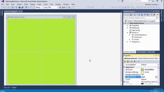Expand the Properties node in Solution Explorer
This screenshot has height=92, width=164.
pos(127,26)
